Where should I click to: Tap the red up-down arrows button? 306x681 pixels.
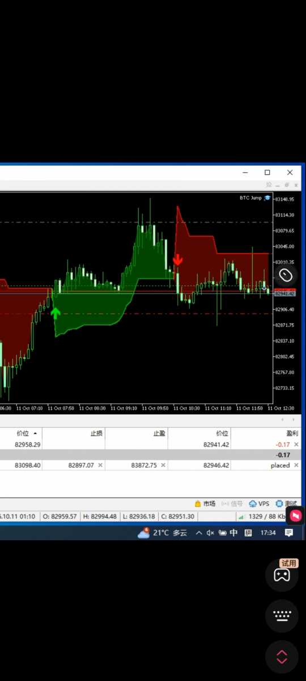click(282, 657)
